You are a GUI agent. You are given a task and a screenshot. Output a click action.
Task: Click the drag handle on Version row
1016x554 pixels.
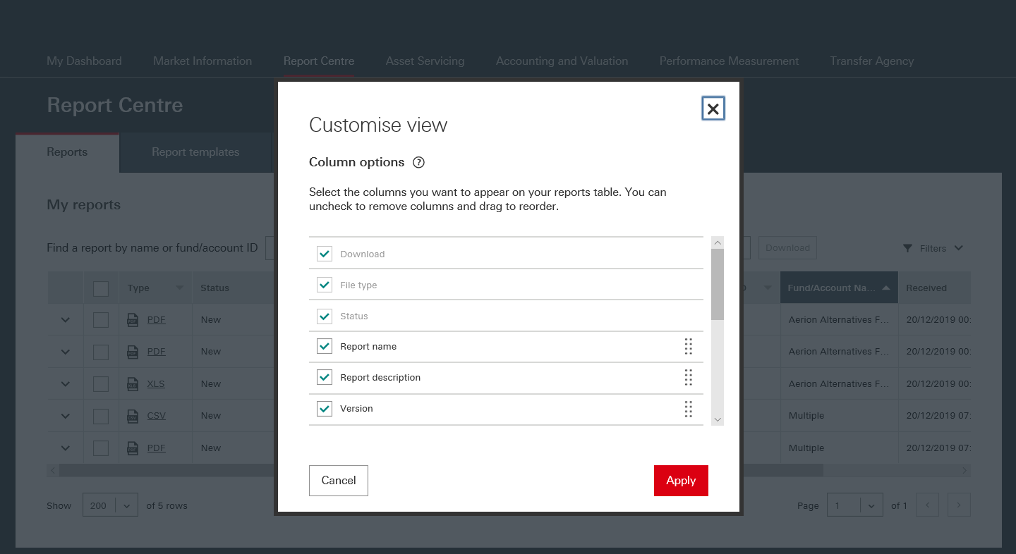point(688,409)
